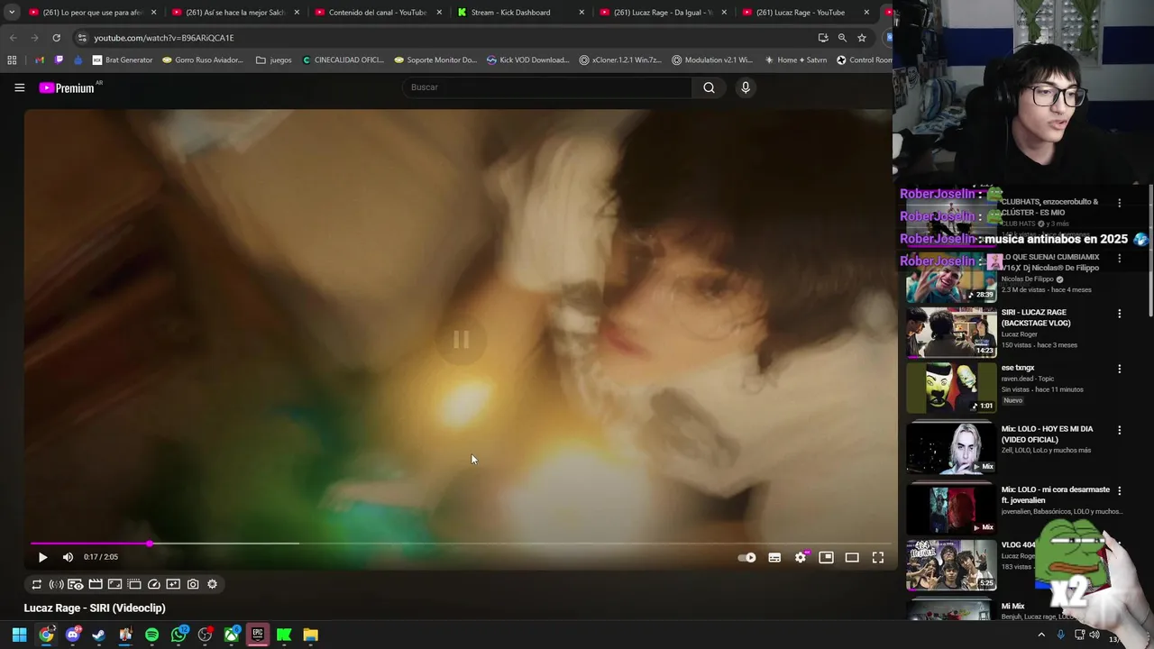Open Windows Start menu
This screenshot has height=649, width=1154.
coord(19,635)
